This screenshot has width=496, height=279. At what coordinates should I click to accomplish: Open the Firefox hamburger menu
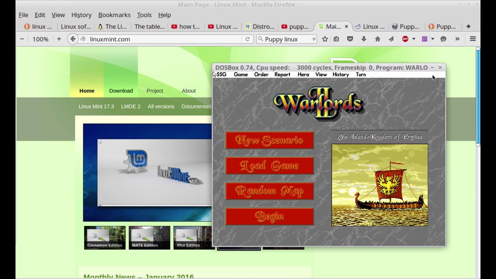tap(473, 39)
